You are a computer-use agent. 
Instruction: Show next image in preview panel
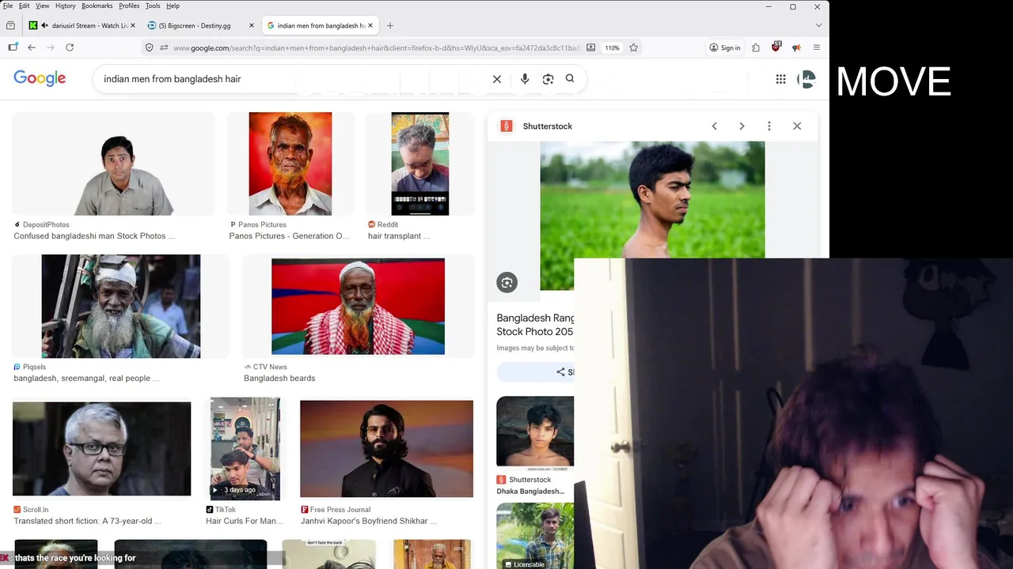(x=742, y=126)
